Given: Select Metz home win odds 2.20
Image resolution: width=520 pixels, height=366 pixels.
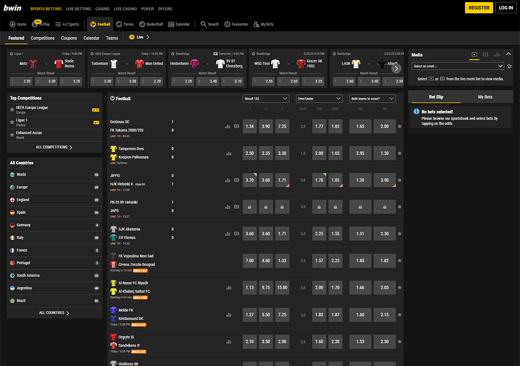Looking at the screenshot, I should [x=21, y=81].
